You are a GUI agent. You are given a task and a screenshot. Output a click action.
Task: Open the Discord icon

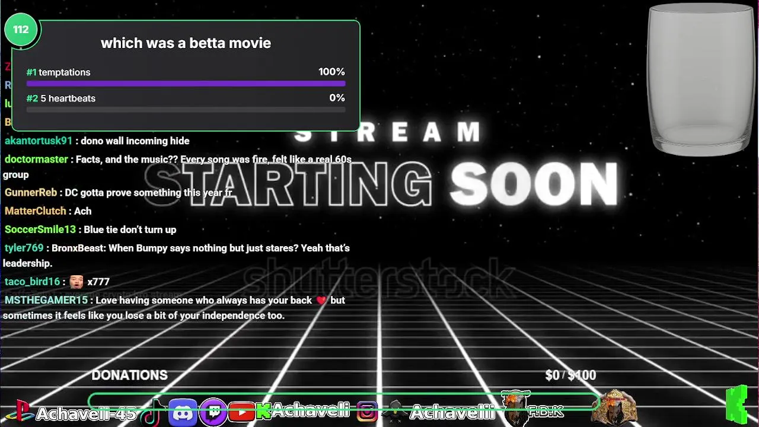[x=183, y=412]
